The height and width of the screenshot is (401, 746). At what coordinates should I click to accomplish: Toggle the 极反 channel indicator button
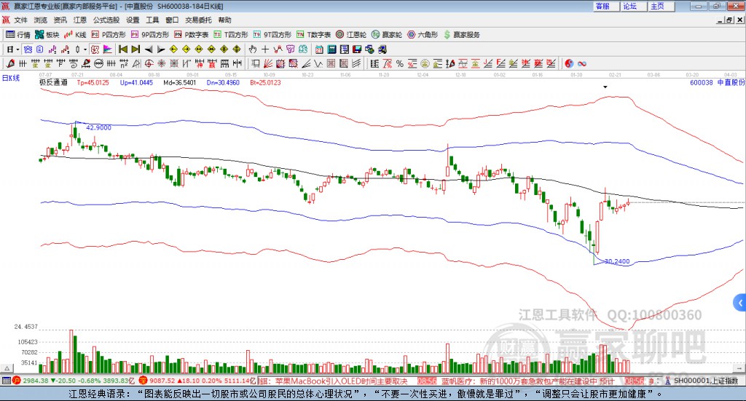coord(95,49)
